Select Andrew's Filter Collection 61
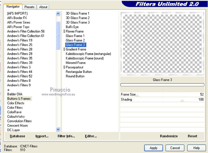 click(x=26, y=36)
